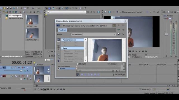Pause playback in the video preview window
This screenshot has width=179, height=100.
pyautogui.click(x=130, y=51)
